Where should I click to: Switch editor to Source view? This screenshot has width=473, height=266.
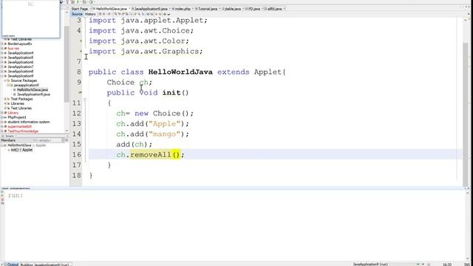pos(77,14)
